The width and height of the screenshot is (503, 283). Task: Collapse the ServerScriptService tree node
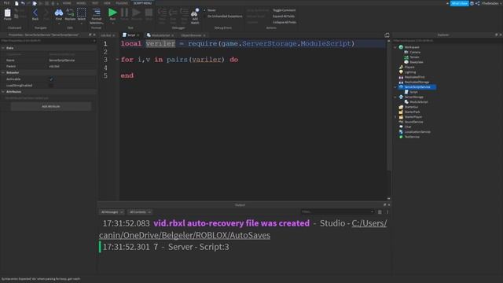[395, 87]
